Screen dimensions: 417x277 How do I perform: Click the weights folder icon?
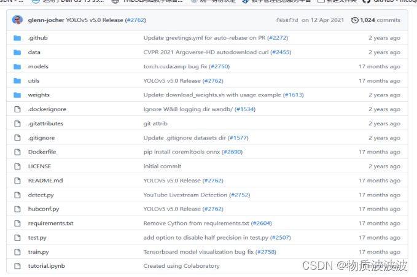[17, 95]
